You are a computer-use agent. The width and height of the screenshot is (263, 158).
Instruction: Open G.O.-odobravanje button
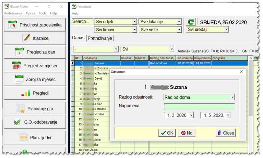(35, 122)
